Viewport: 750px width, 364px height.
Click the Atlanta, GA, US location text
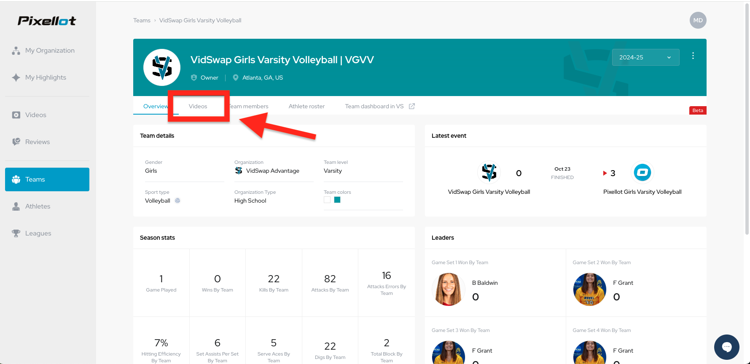263,78
